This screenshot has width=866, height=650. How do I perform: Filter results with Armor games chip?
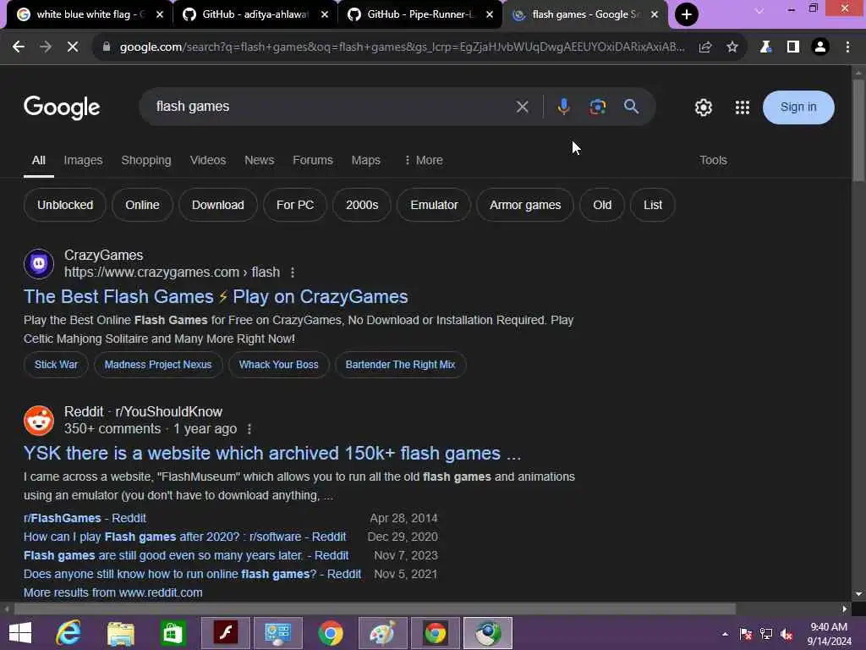[525, 205]
